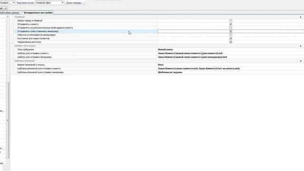Image resolution: width=304 pixels, height=171 pixels.
Task: Toggle the 'Запрос перед отправкой' checkbox
Action: click(231, 20)
